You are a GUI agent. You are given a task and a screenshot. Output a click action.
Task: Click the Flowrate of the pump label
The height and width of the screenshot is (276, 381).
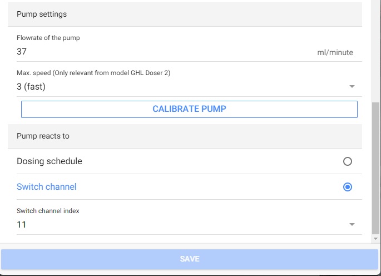tap(48, 38)
